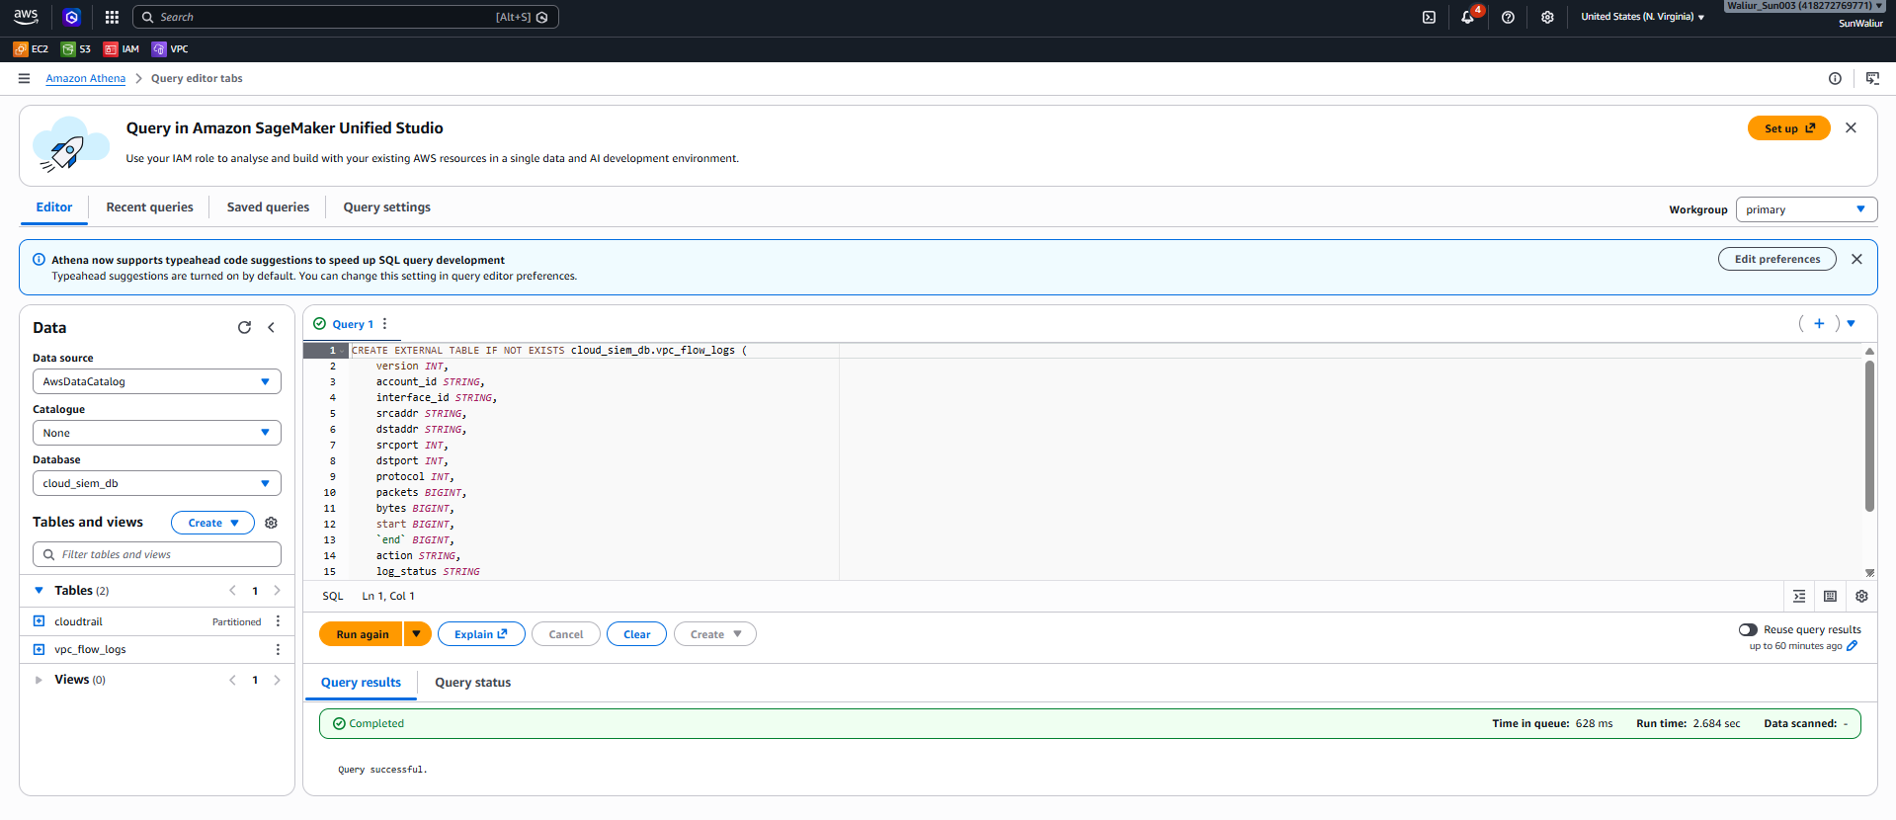Open the hamburger navigation menu
This screenshot has height=820, width=1896.
[24, 78]
